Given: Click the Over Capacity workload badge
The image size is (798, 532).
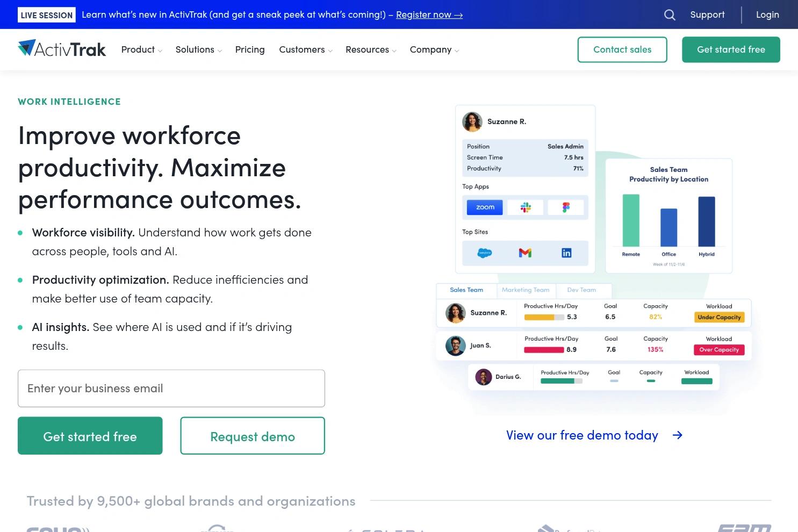Looking at the screenshot, I should pos(719,350).
